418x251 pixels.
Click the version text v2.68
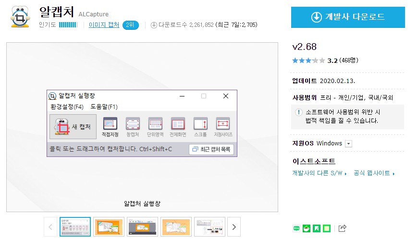(x=305, y=47)
